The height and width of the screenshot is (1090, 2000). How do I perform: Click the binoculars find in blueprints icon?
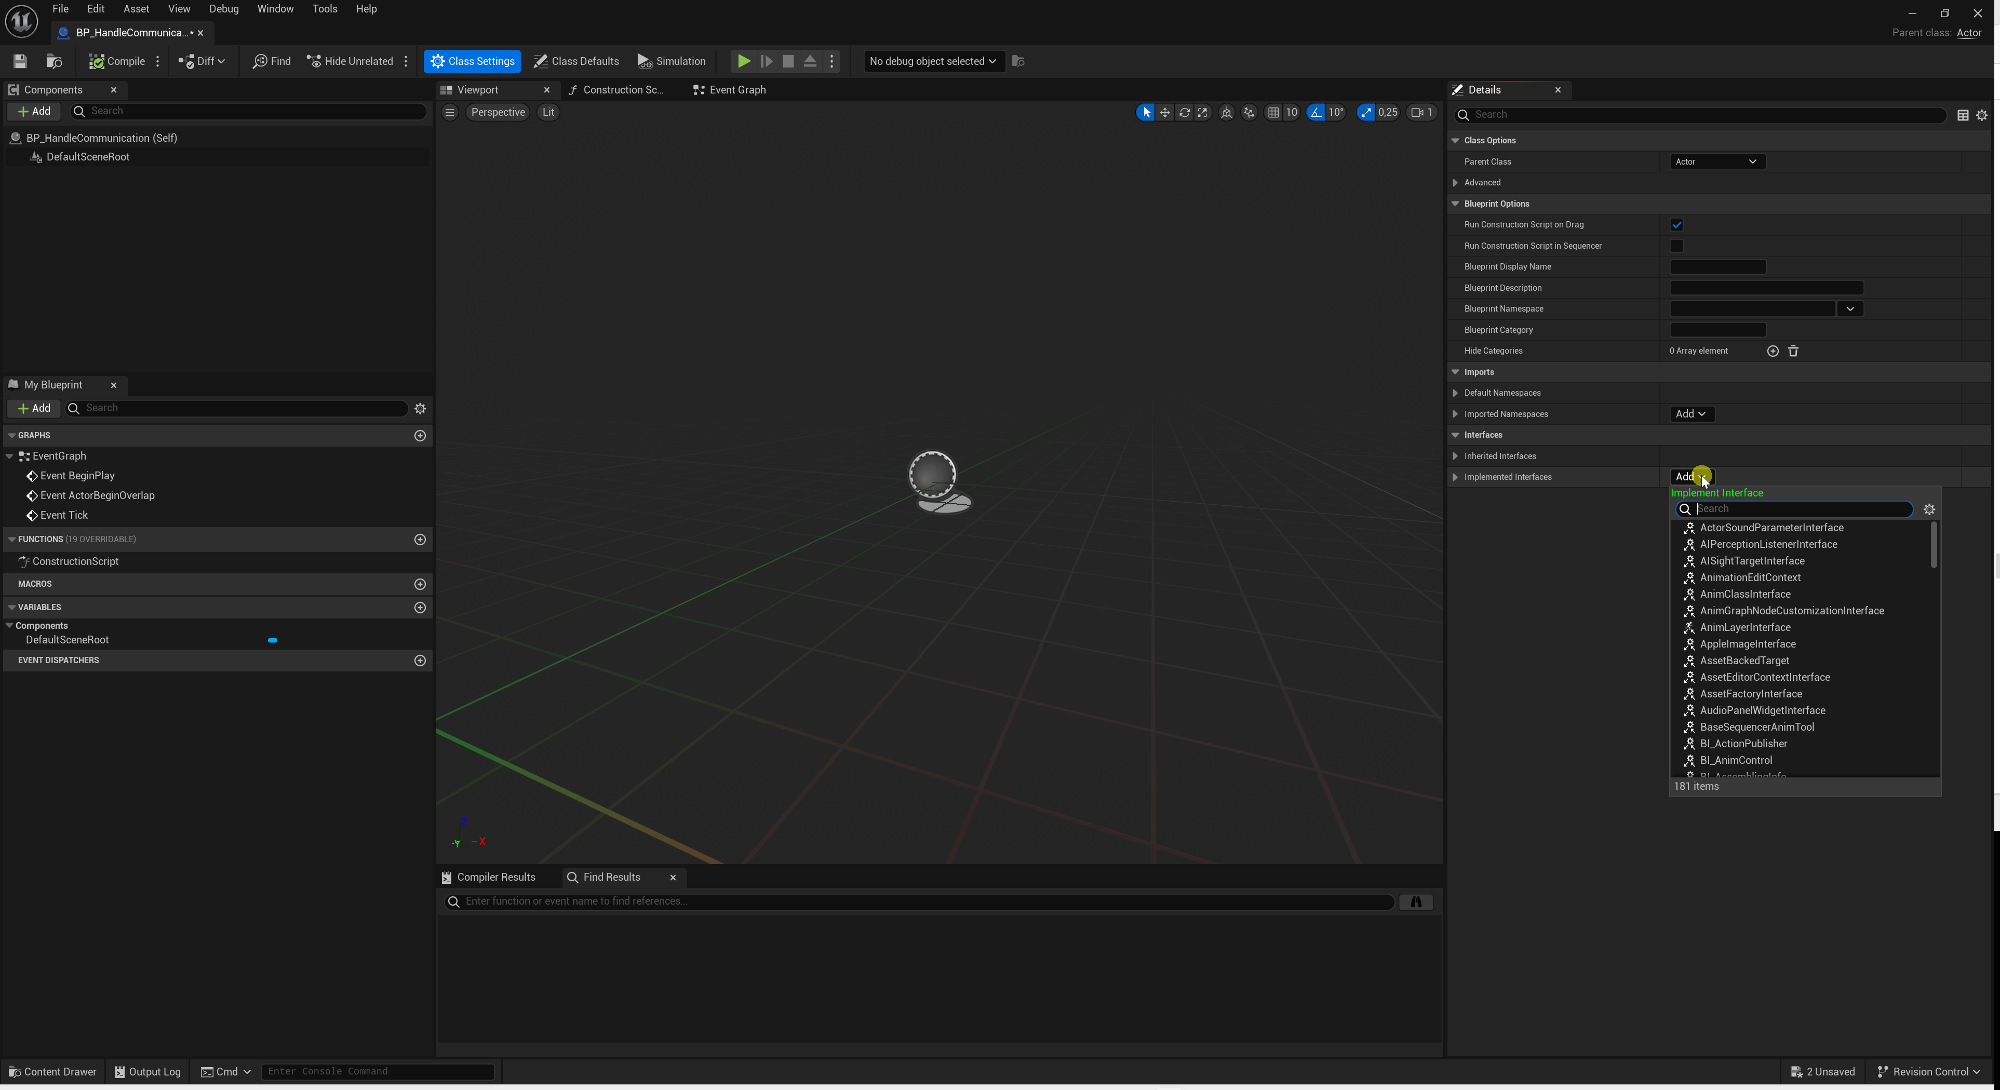[1416, 901]
